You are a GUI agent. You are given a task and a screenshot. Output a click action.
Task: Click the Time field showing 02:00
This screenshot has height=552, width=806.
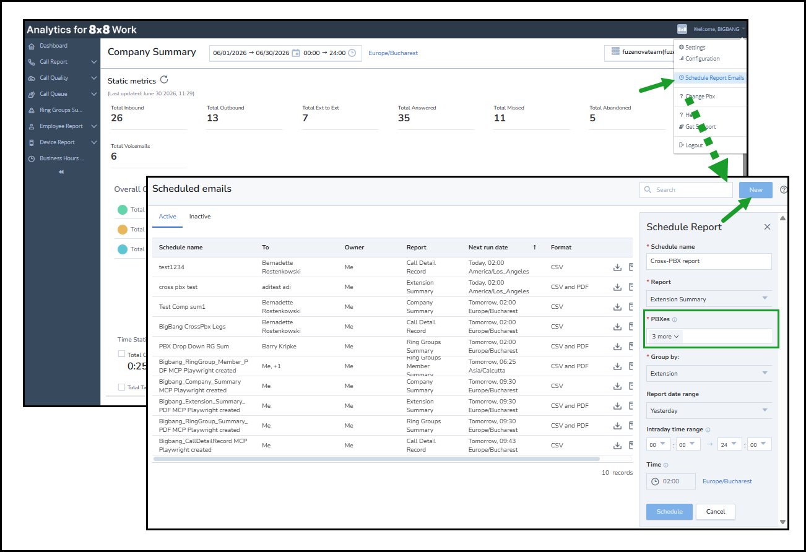[x=671, y=481]
